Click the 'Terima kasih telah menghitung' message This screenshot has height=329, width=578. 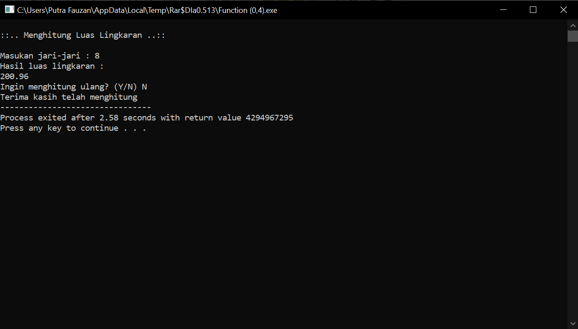69,97
